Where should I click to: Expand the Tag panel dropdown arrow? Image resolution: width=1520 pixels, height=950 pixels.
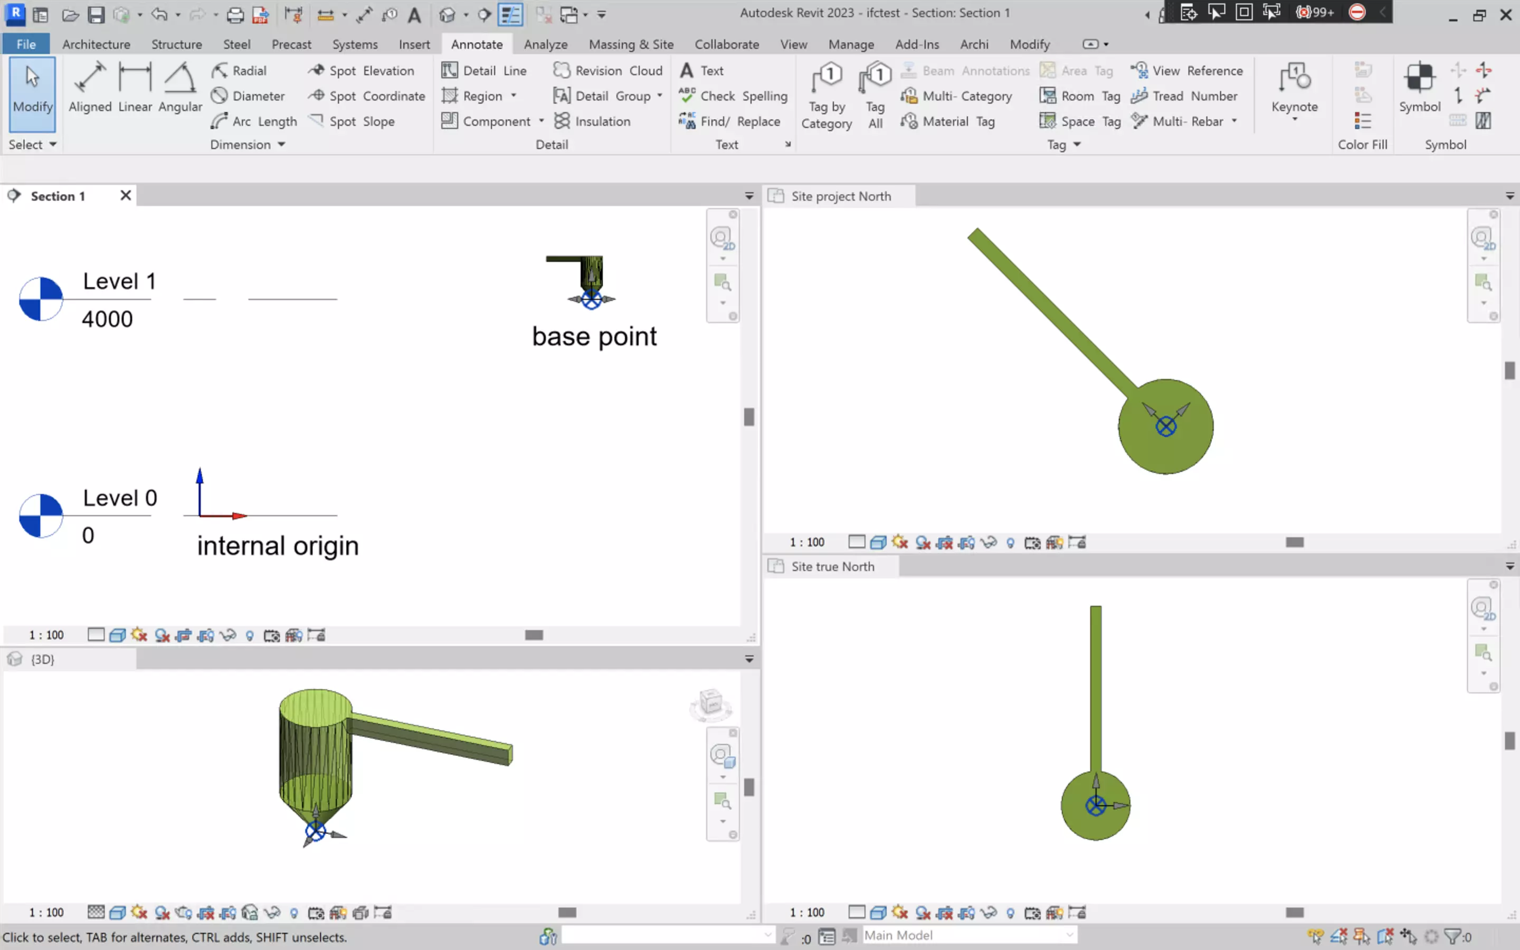[1077, 145]
